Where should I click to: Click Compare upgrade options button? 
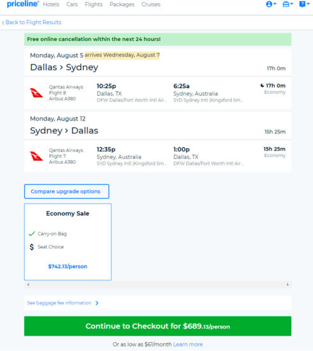click(67, 191)
